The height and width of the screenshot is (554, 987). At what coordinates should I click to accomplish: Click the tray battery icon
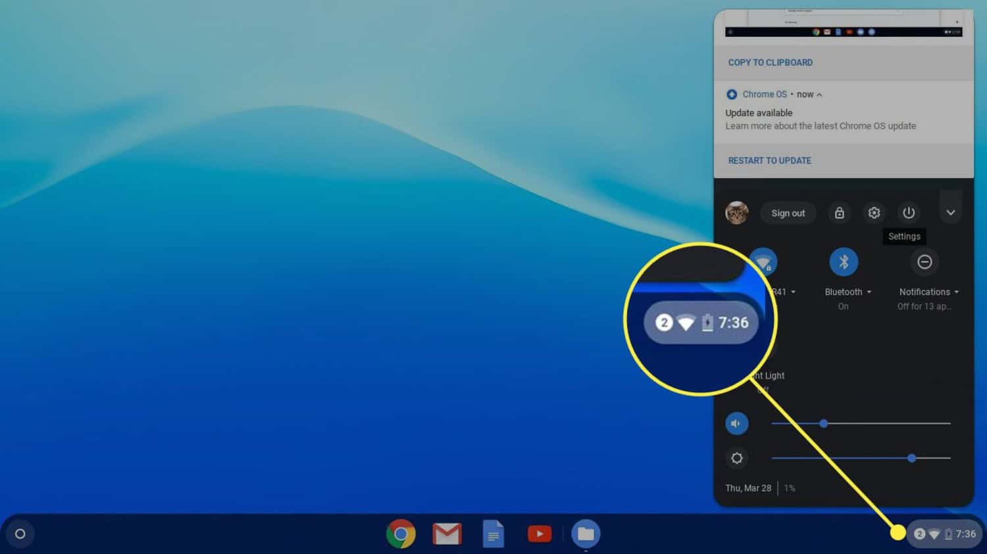[x=948, y=534]
